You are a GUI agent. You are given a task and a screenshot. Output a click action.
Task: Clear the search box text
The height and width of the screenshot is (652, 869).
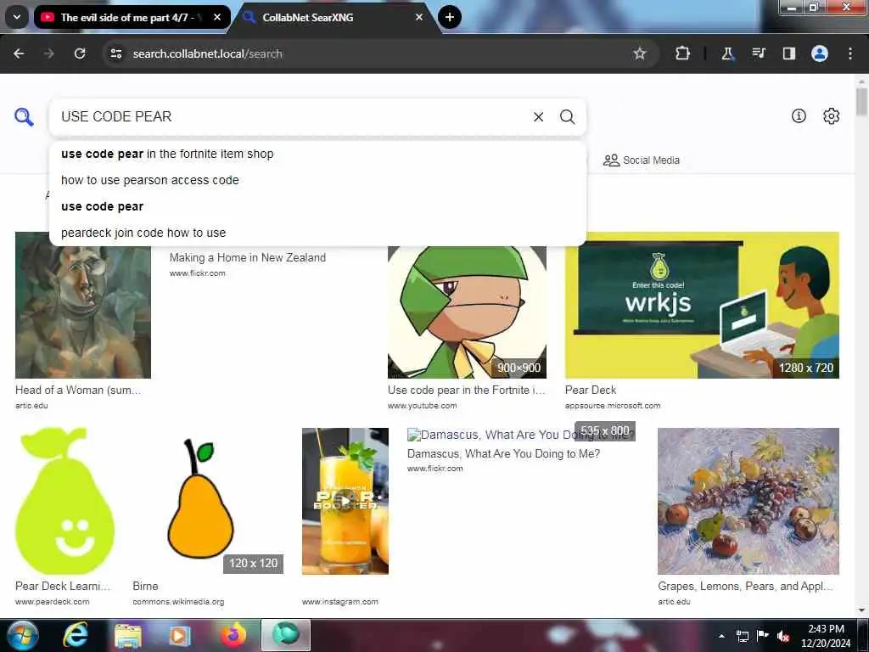(538, 116)
